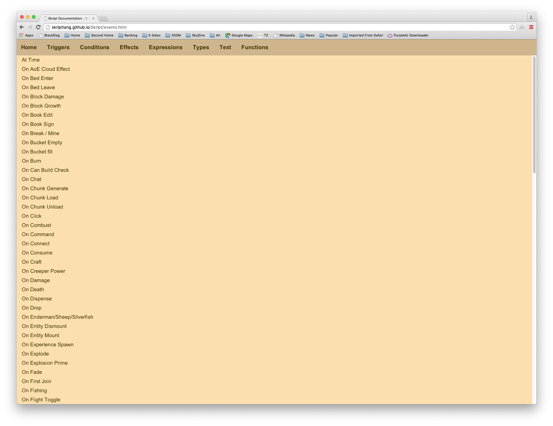The width and height of the screenshot is (553, 426).
Task: Select Functions in the navigation bar
Action: pyautogui.click(x=254, y=47)
